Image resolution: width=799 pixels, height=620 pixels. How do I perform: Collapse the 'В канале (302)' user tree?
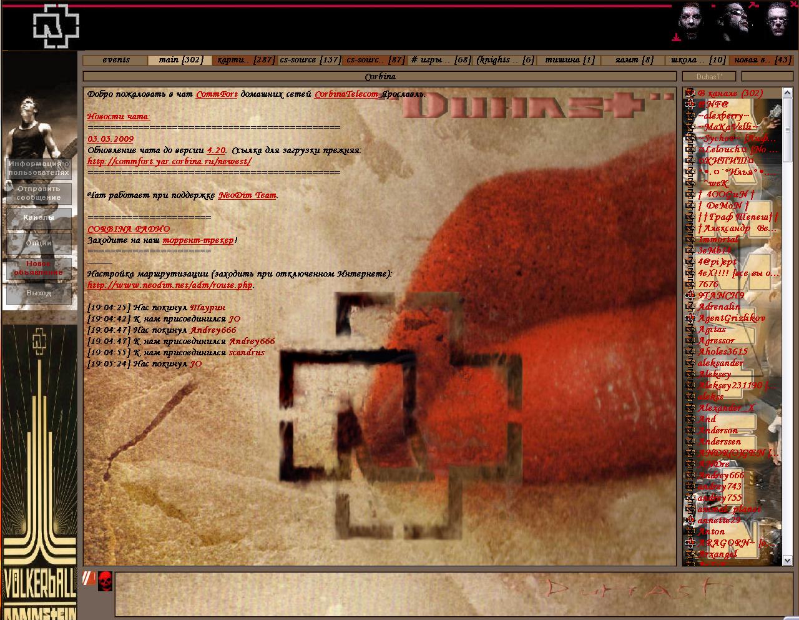[x=690, y=94]
